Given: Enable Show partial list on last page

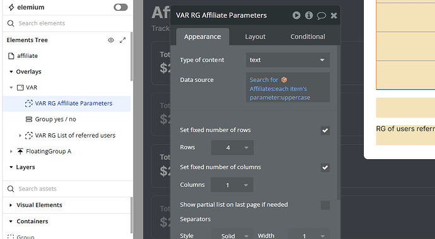Looking at the screenshot, I should point(325,205).
